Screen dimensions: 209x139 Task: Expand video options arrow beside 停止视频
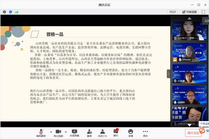pyautogui.click(x=66, y=132)
